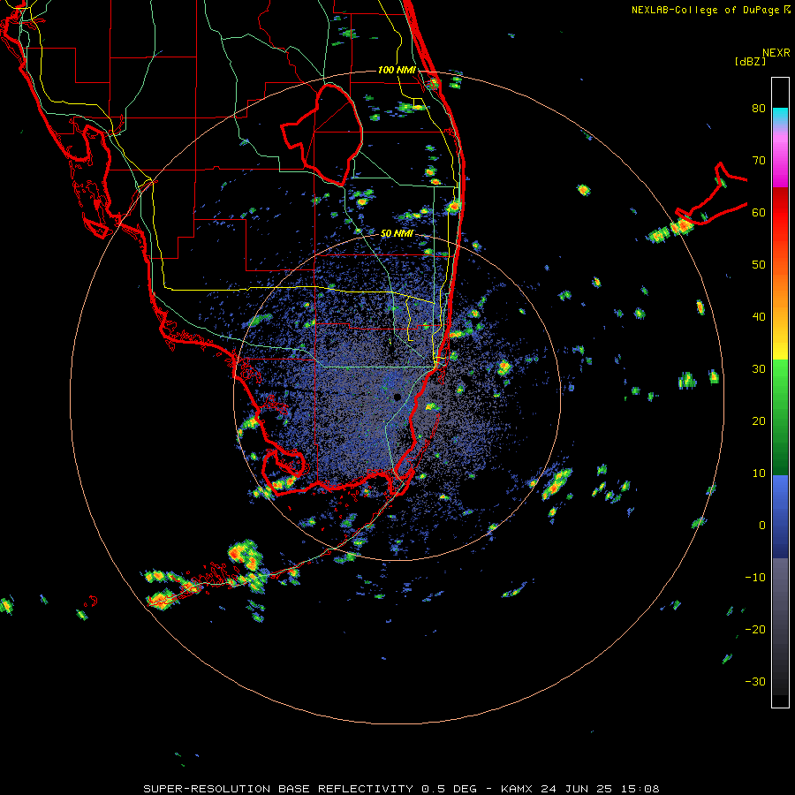
Task: Click the 30 value on the dBZ scale
Action: point(759,368)
